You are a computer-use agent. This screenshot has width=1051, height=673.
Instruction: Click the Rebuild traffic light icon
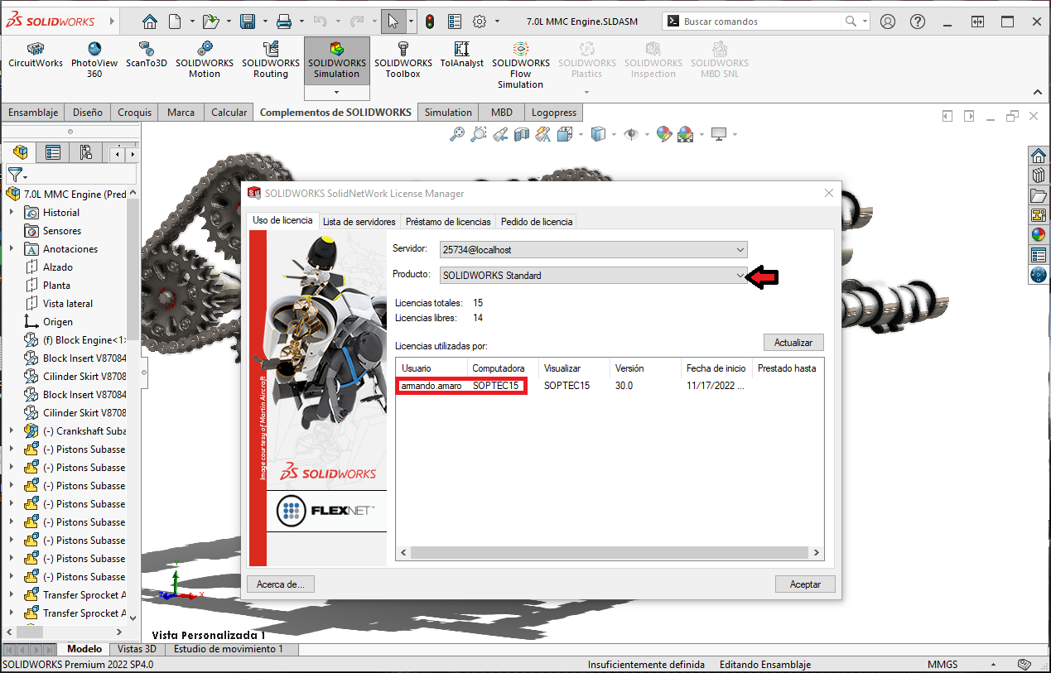tap(430, 22)
